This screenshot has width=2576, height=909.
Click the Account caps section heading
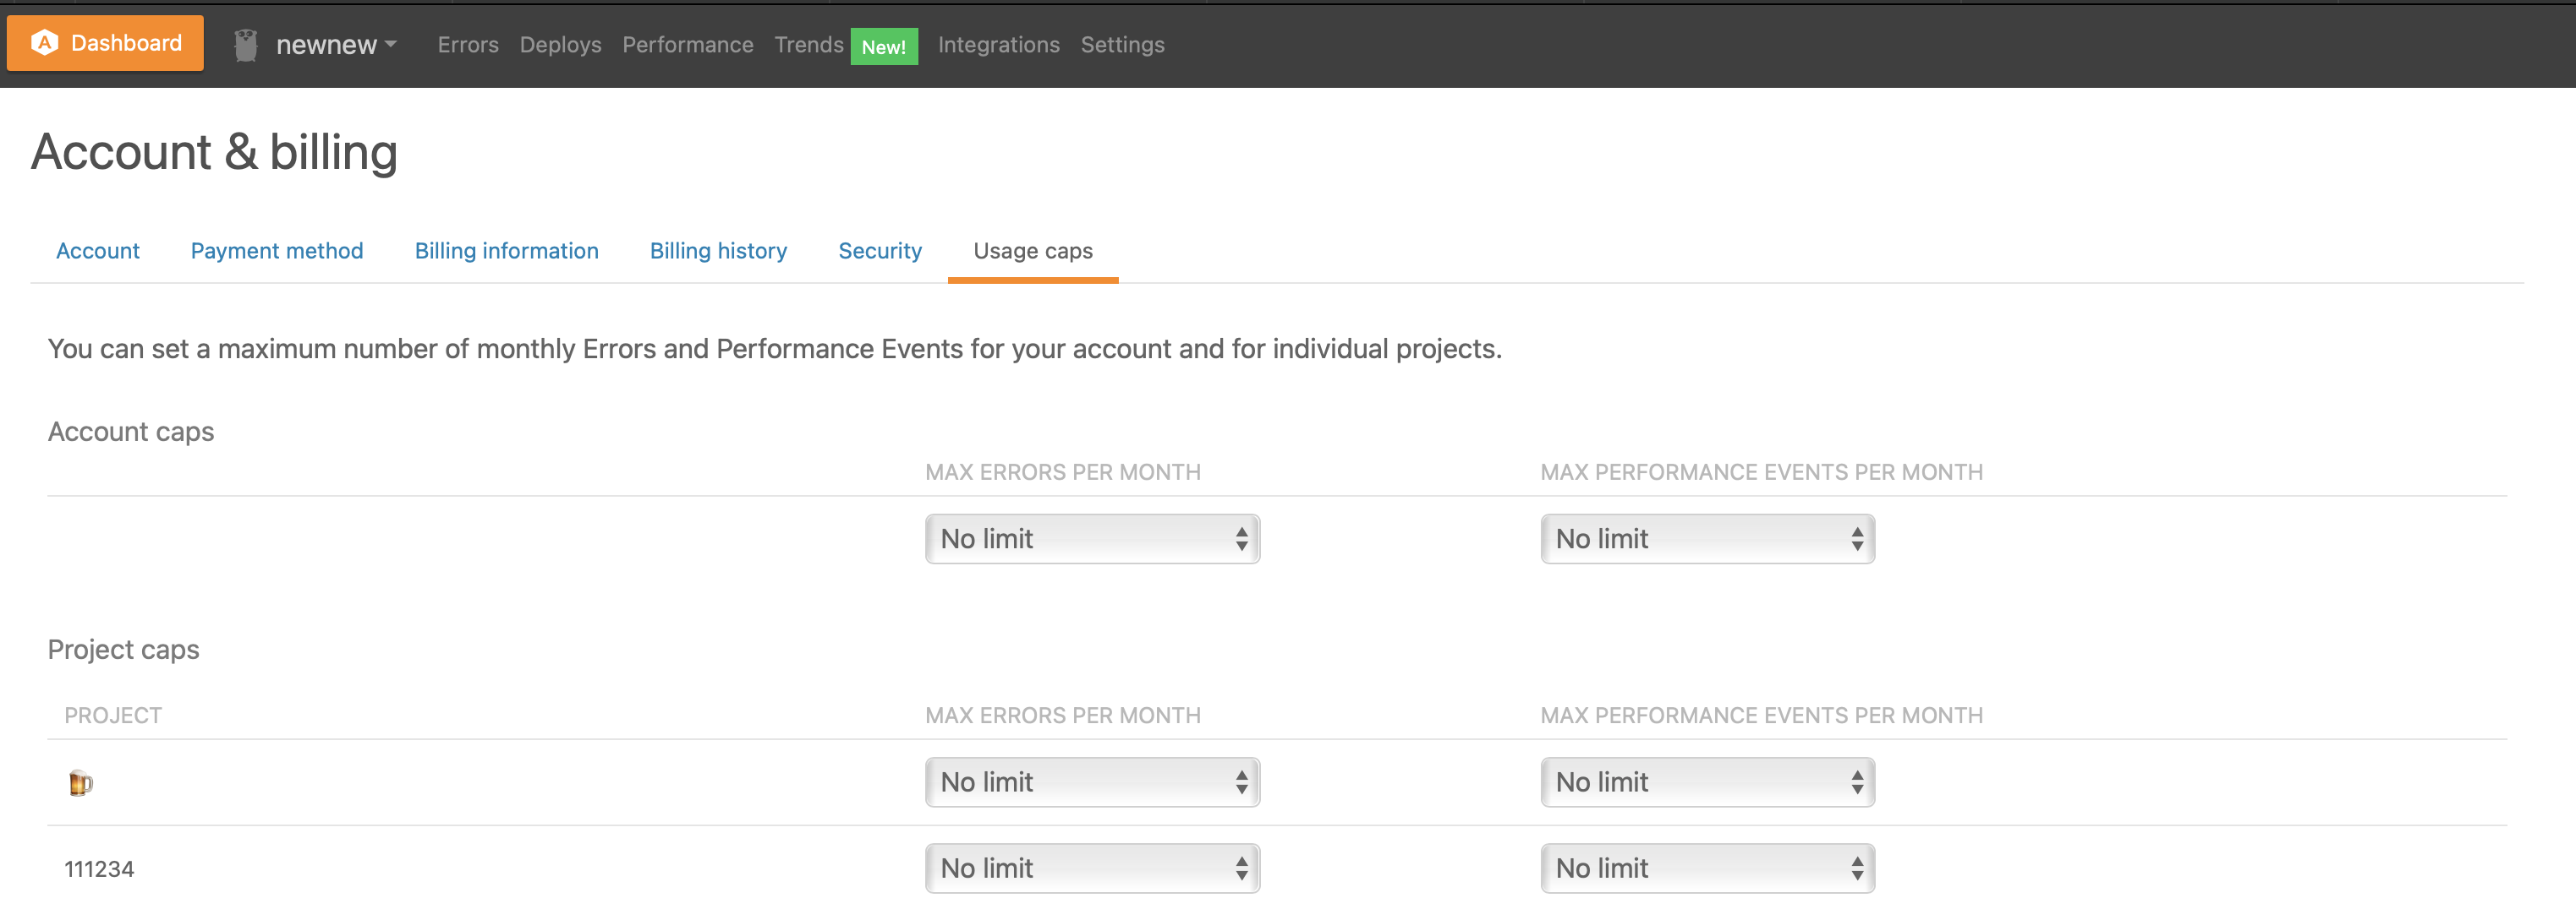point(131,432)
